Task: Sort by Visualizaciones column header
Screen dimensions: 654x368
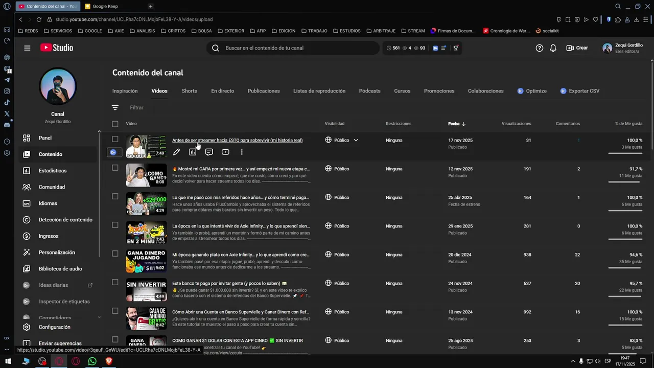Action: pyautogui.click(x=516, y=124)
